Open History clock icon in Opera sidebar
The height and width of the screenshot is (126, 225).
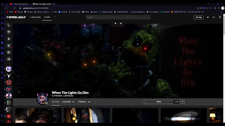(2, 67)
